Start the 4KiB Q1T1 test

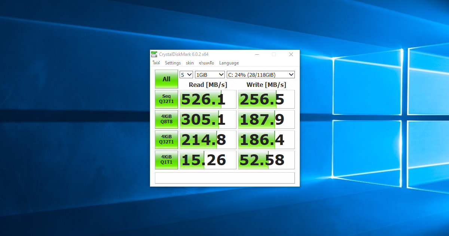(167, 160)
